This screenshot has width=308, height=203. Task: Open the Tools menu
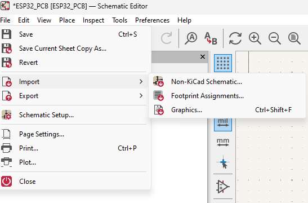pyautogui.click(x=119, y=20)
